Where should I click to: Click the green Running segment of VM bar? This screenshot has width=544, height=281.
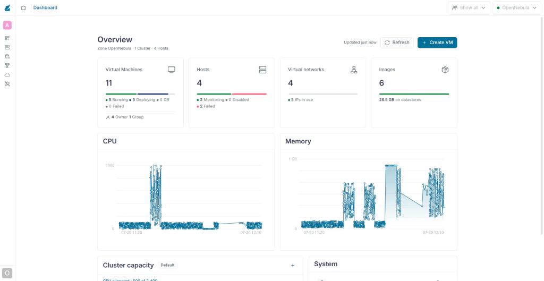click(x=121, y=94)
